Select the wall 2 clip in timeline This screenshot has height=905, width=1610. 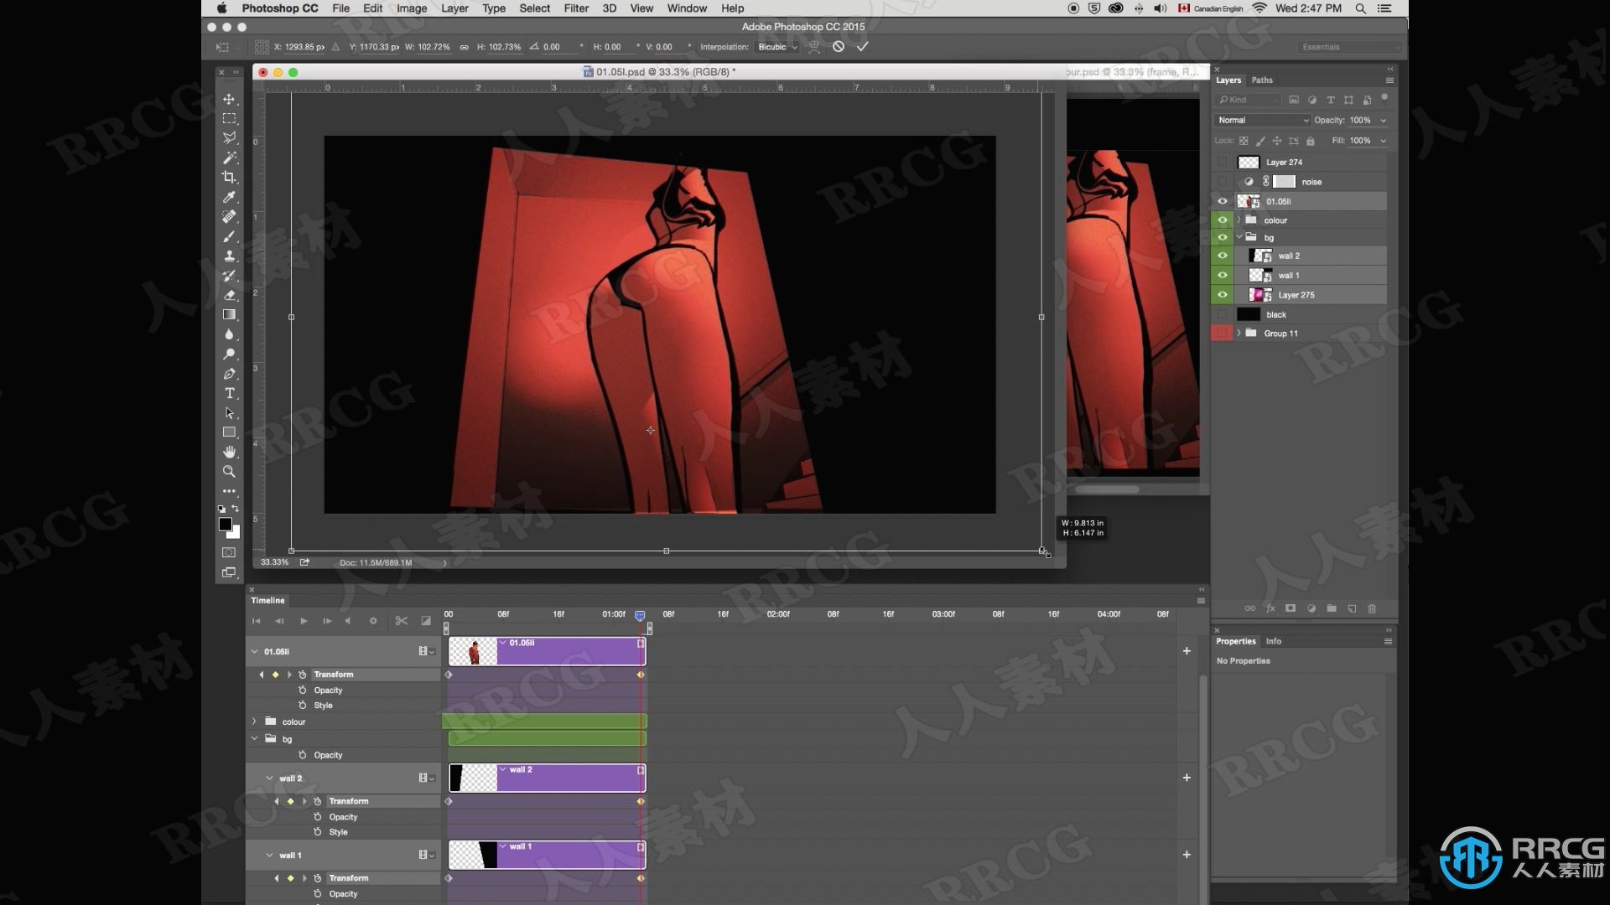pyautogui.click(x=547, y=778)
